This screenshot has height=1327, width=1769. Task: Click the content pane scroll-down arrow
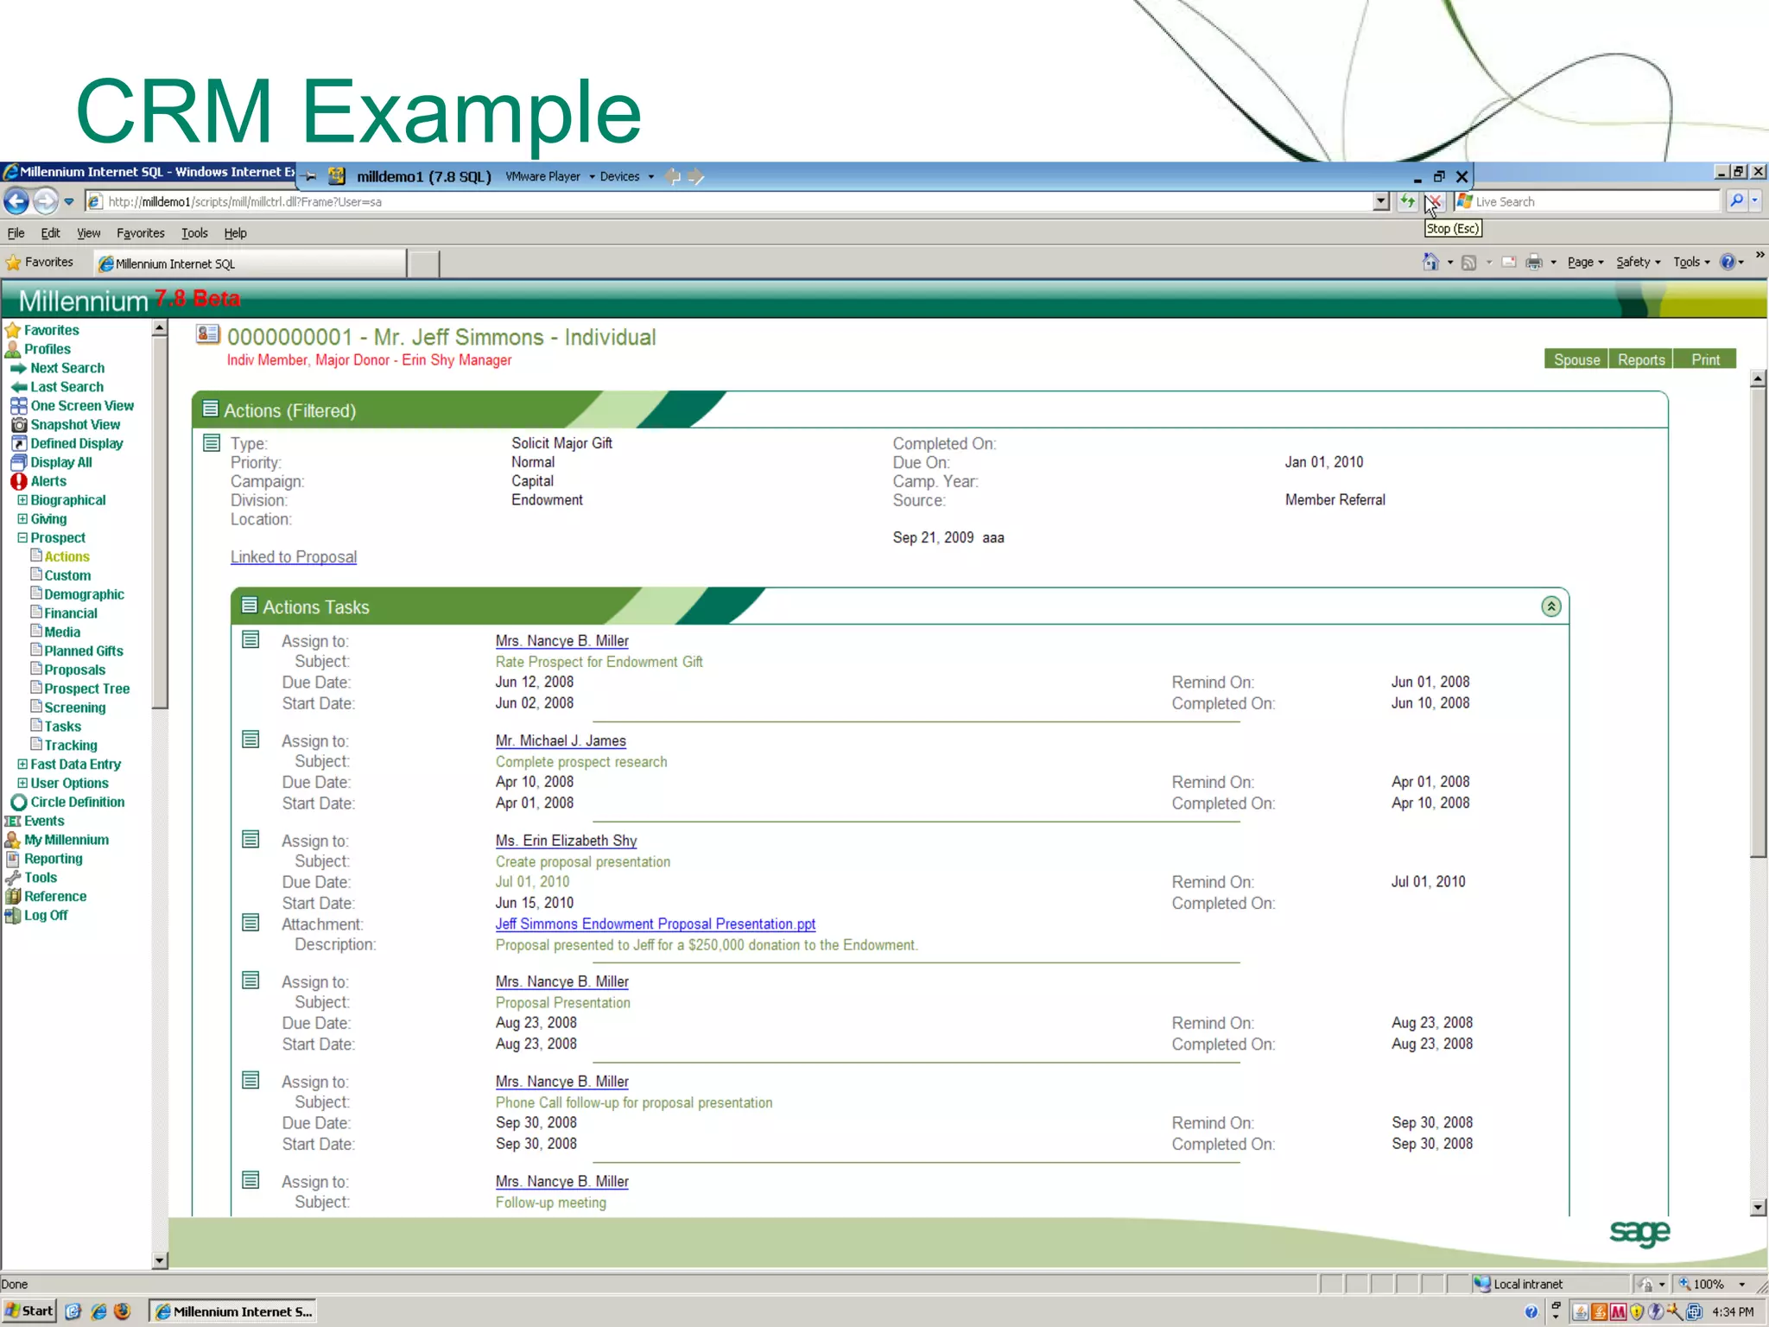pos(1758,1208)
